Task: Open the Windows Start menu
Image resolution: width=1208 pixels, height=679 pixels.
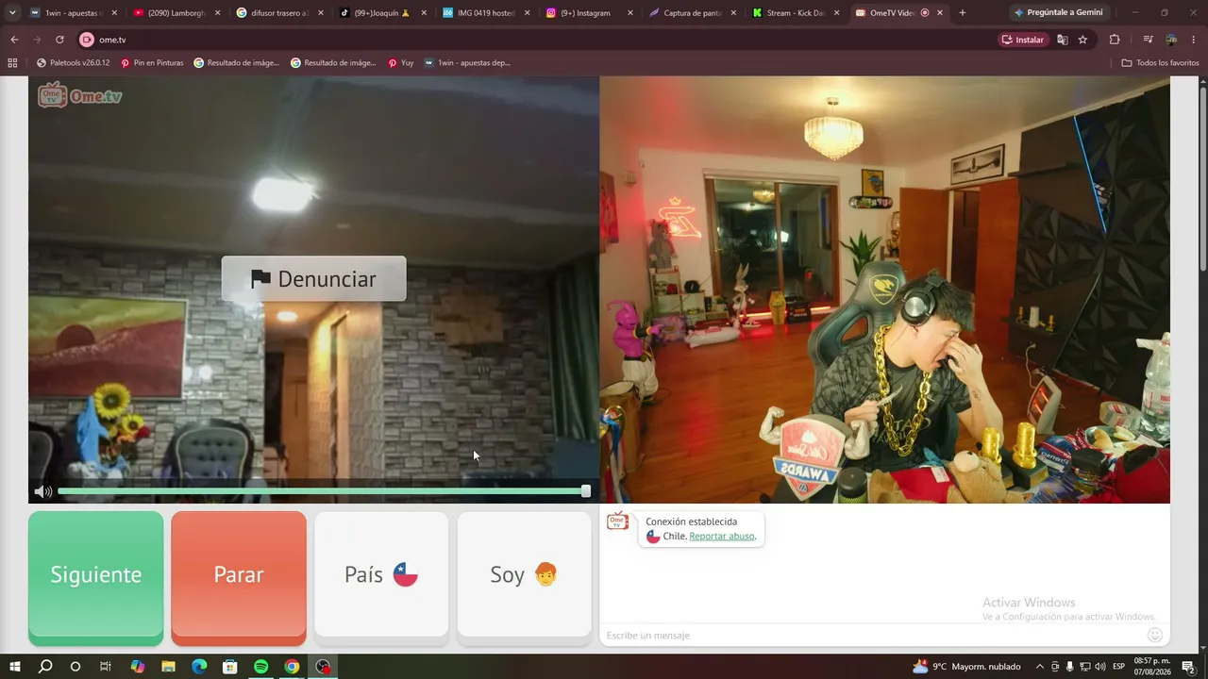Action: point(15,667)
